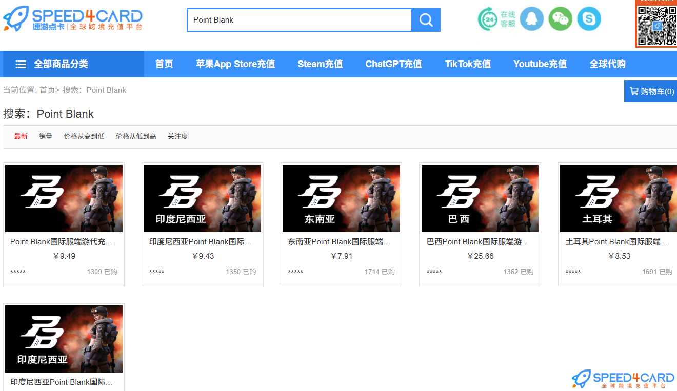Viewport: 677px width, 391px height.
Task: Expand 全部商品分类 category menu
Action: pos(74,64)
